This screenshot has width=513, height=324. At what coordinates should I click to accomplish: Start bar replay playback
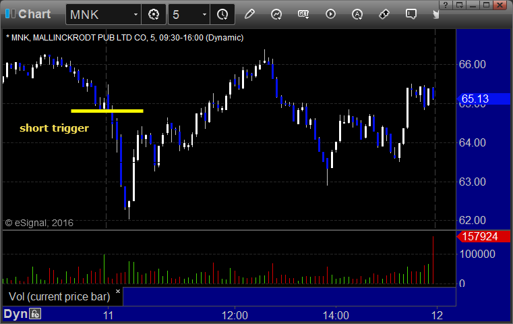pos(330,14)
